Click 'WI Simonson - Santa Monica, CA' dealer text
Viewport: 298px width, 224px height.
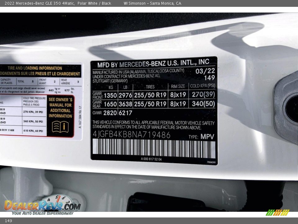point(152,3)
